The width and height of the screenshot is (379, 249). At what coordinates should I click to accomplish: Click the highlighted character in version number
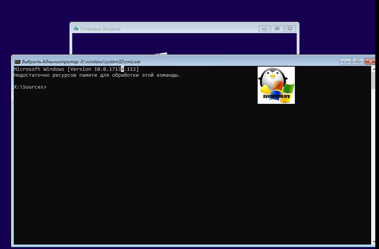point(122,69)
